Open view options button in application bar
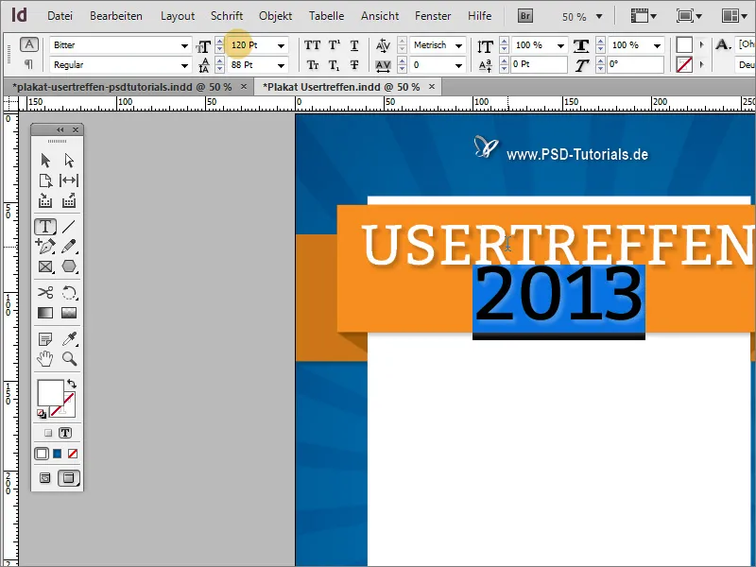756x567 pixels. pos(644,16)
